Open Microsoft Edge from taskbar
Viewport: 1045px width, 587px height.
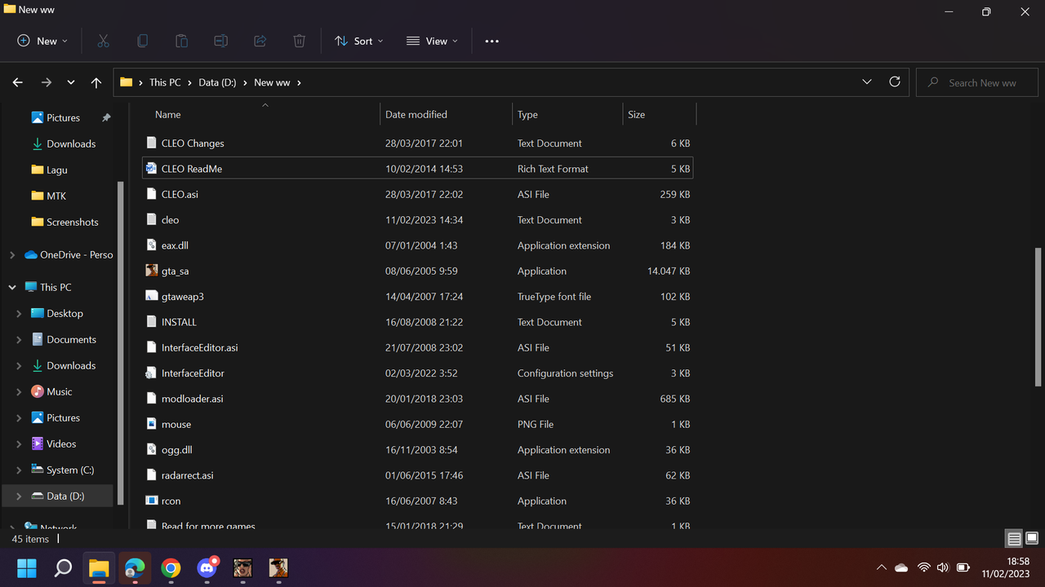pyautogui.click(x=135, y=567)
